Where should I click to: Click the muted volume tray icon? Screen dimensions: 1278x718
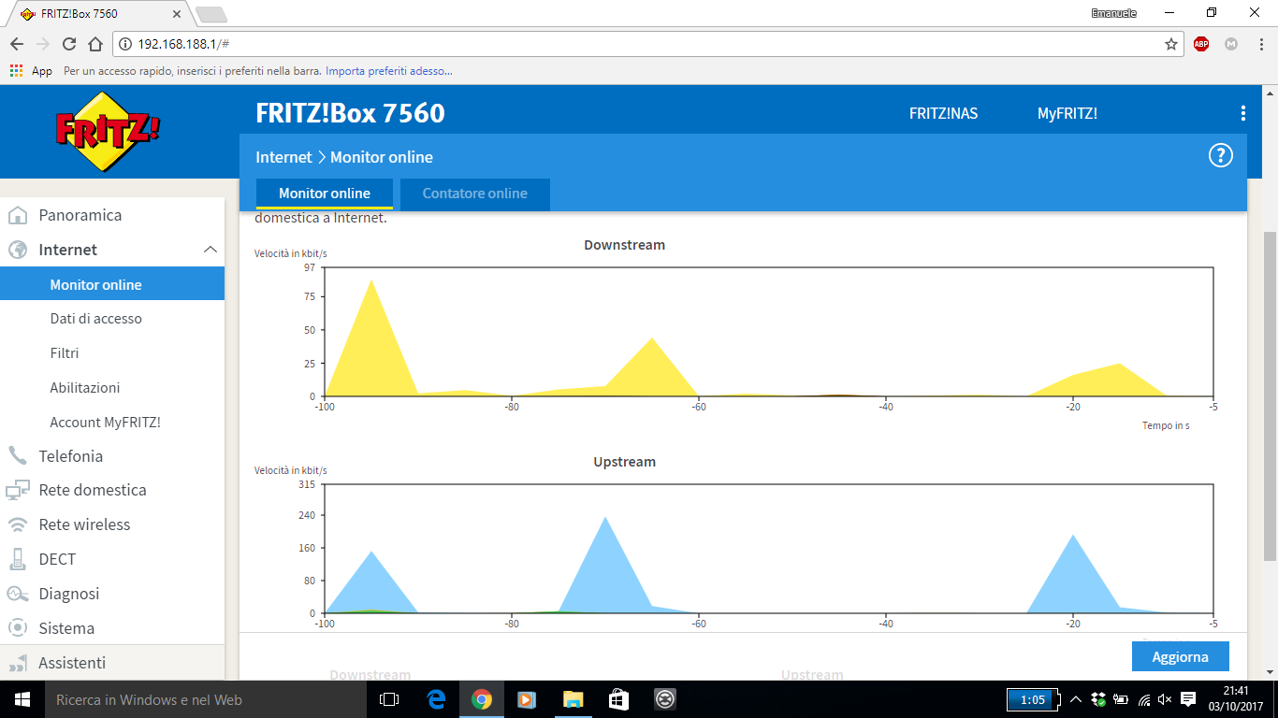tap(1165, 699)
